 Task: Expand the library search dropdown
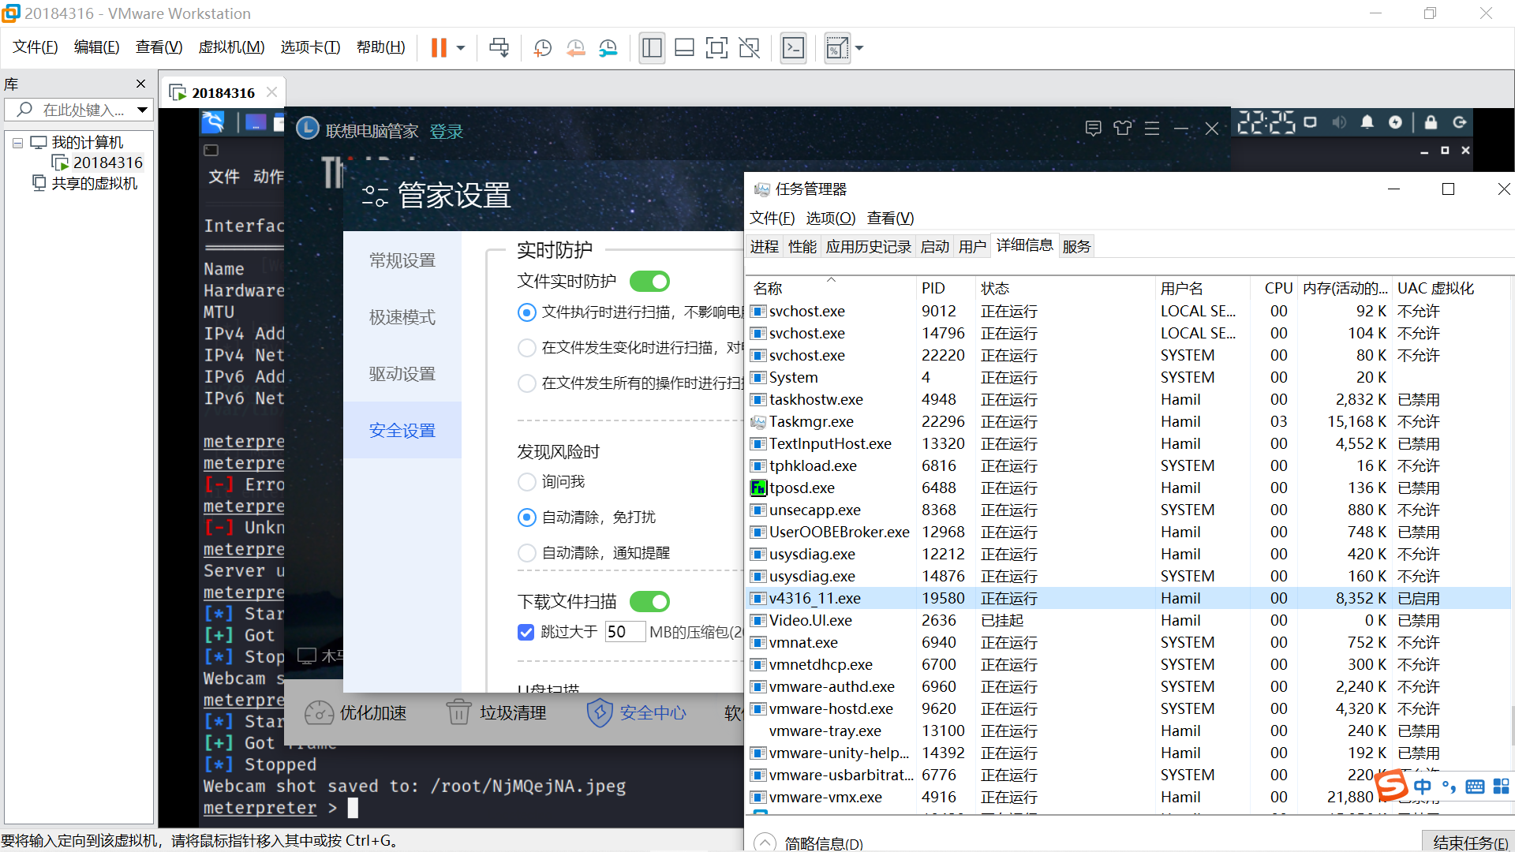coord(142,110)
